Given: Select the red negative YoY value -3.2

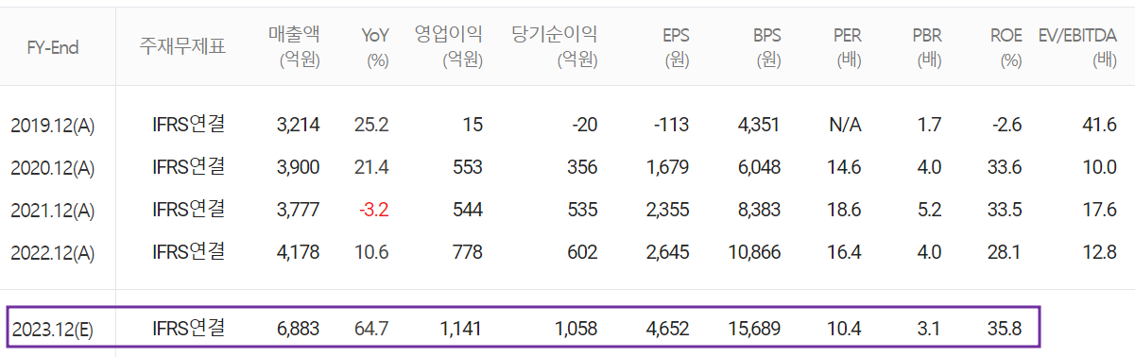Looking at the screenshot, I should [374, 210].
